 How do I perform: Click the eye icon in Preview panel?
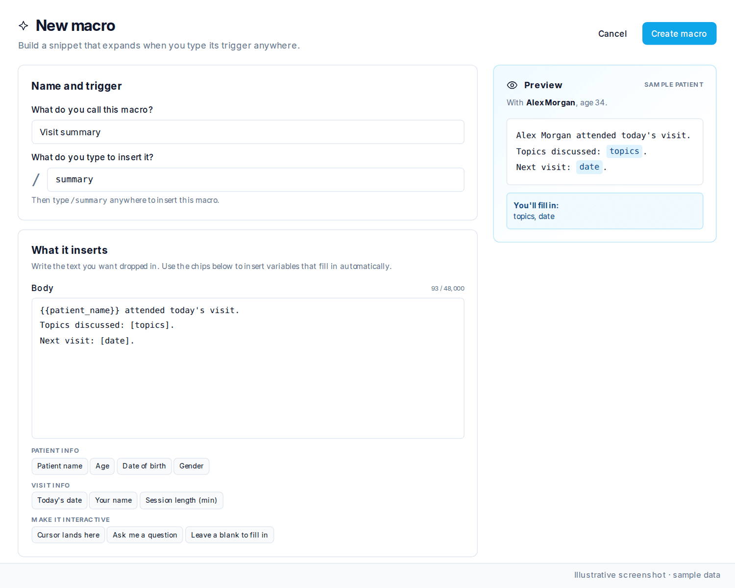click(x=512, y=85)
